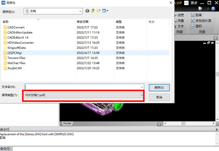This screenshot has width=219, height=151.
Task: Open the 更多 menu
Action: pyautogui.click(x=194, y=3)
